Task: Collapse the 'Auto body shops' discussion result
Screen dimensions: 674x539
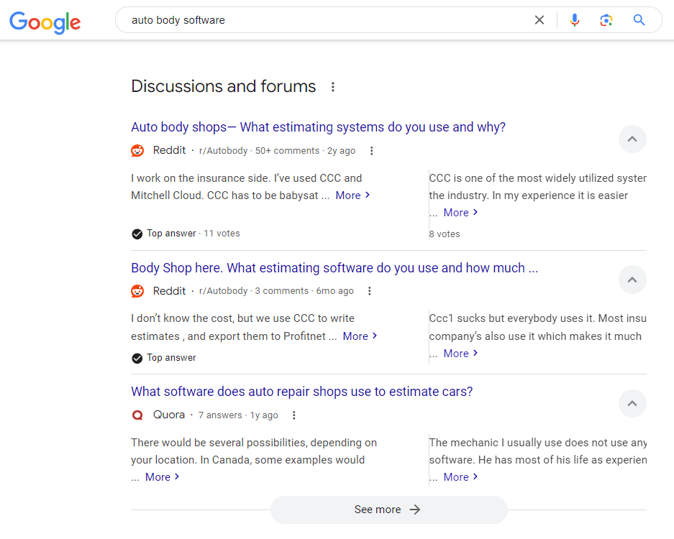Action: point(632,139)
